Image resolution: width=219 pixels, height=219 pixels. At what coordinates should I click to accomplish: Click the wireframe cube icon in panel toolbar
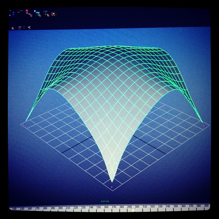[x=19, y=28]
